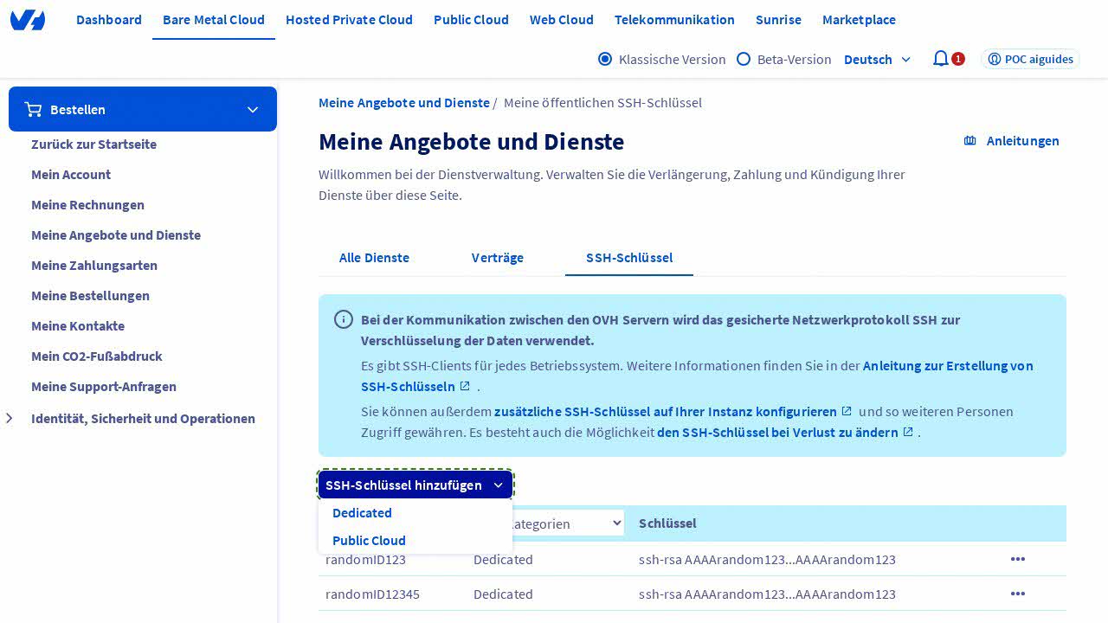Click the info icon in the SSH banner
Viewport: 1108px width, 623px height.
coord(343,319)
